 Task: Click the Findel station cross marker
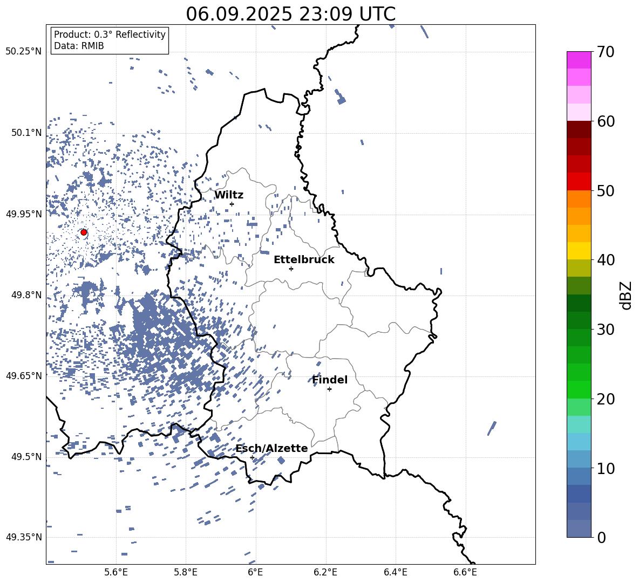(x=329, y=389)
